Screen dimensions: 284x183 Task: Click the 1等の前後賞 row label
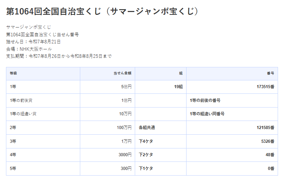click(21, 100)
